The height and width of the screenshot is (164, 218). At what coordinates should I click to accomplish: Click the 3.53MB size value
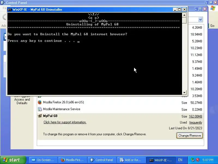coord(197,96)
